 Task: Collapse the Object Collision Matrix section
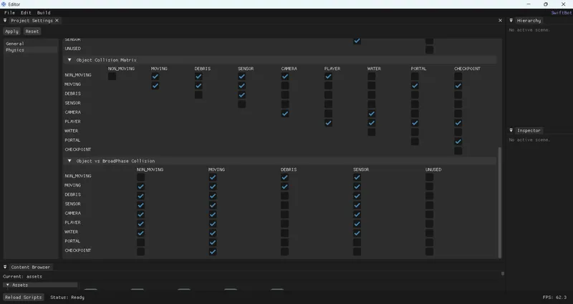tap(69, 60)
